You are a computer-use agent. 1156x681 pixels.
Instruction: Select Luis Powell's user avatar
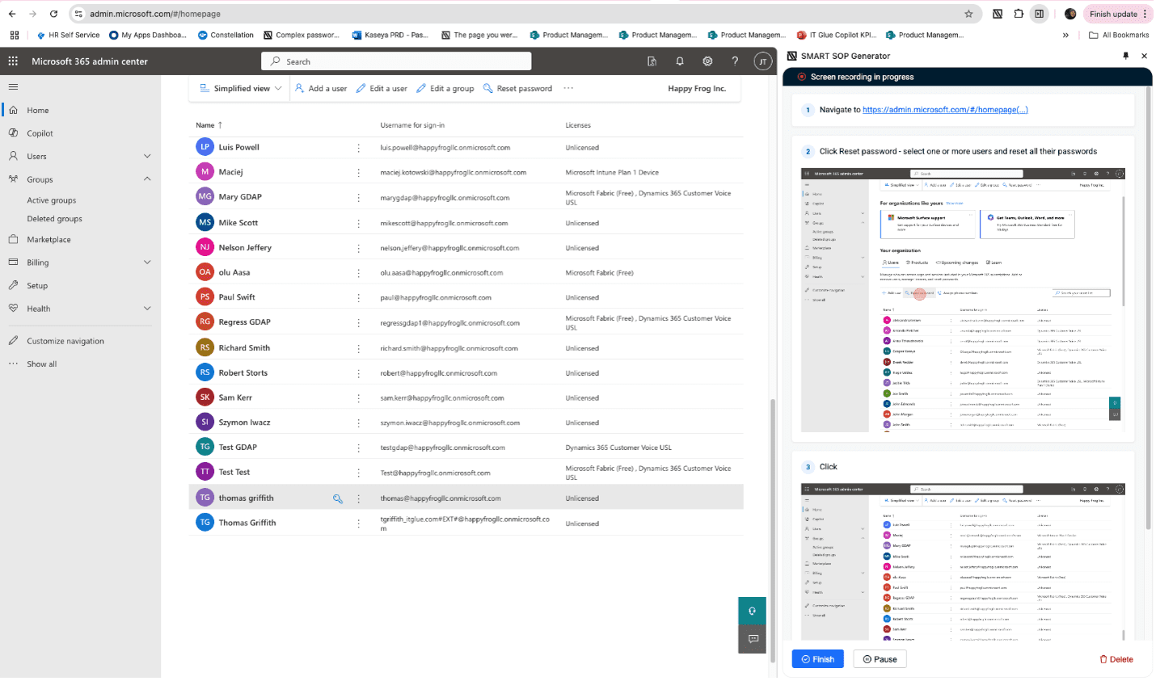coord(205,147)
